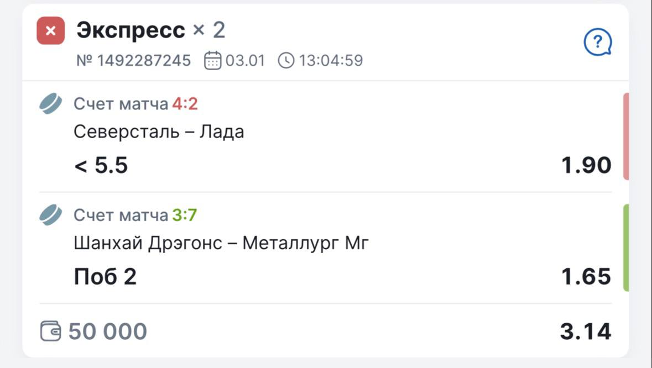652x368 pixels.
Task: Click the hockey puck icon for Северсталь match
Action: tap(51, 104)
